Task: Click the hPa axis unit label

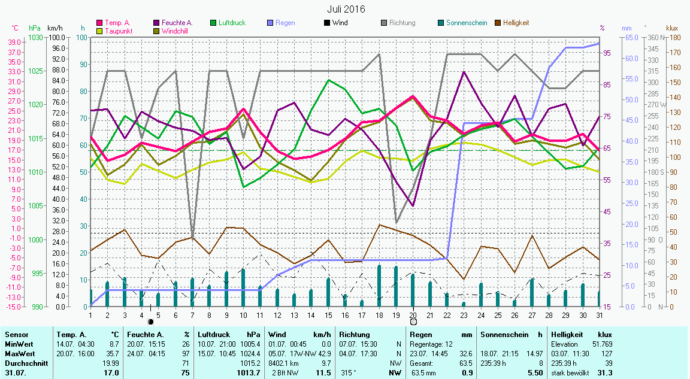Action: coord(35,28)
